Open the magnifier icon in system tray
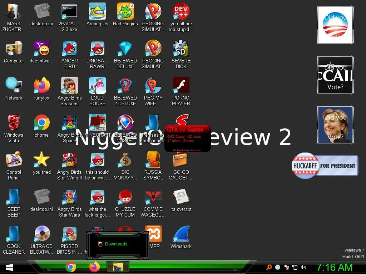The width and height of the screenshot is (366, 274). (x=269, y=267)
